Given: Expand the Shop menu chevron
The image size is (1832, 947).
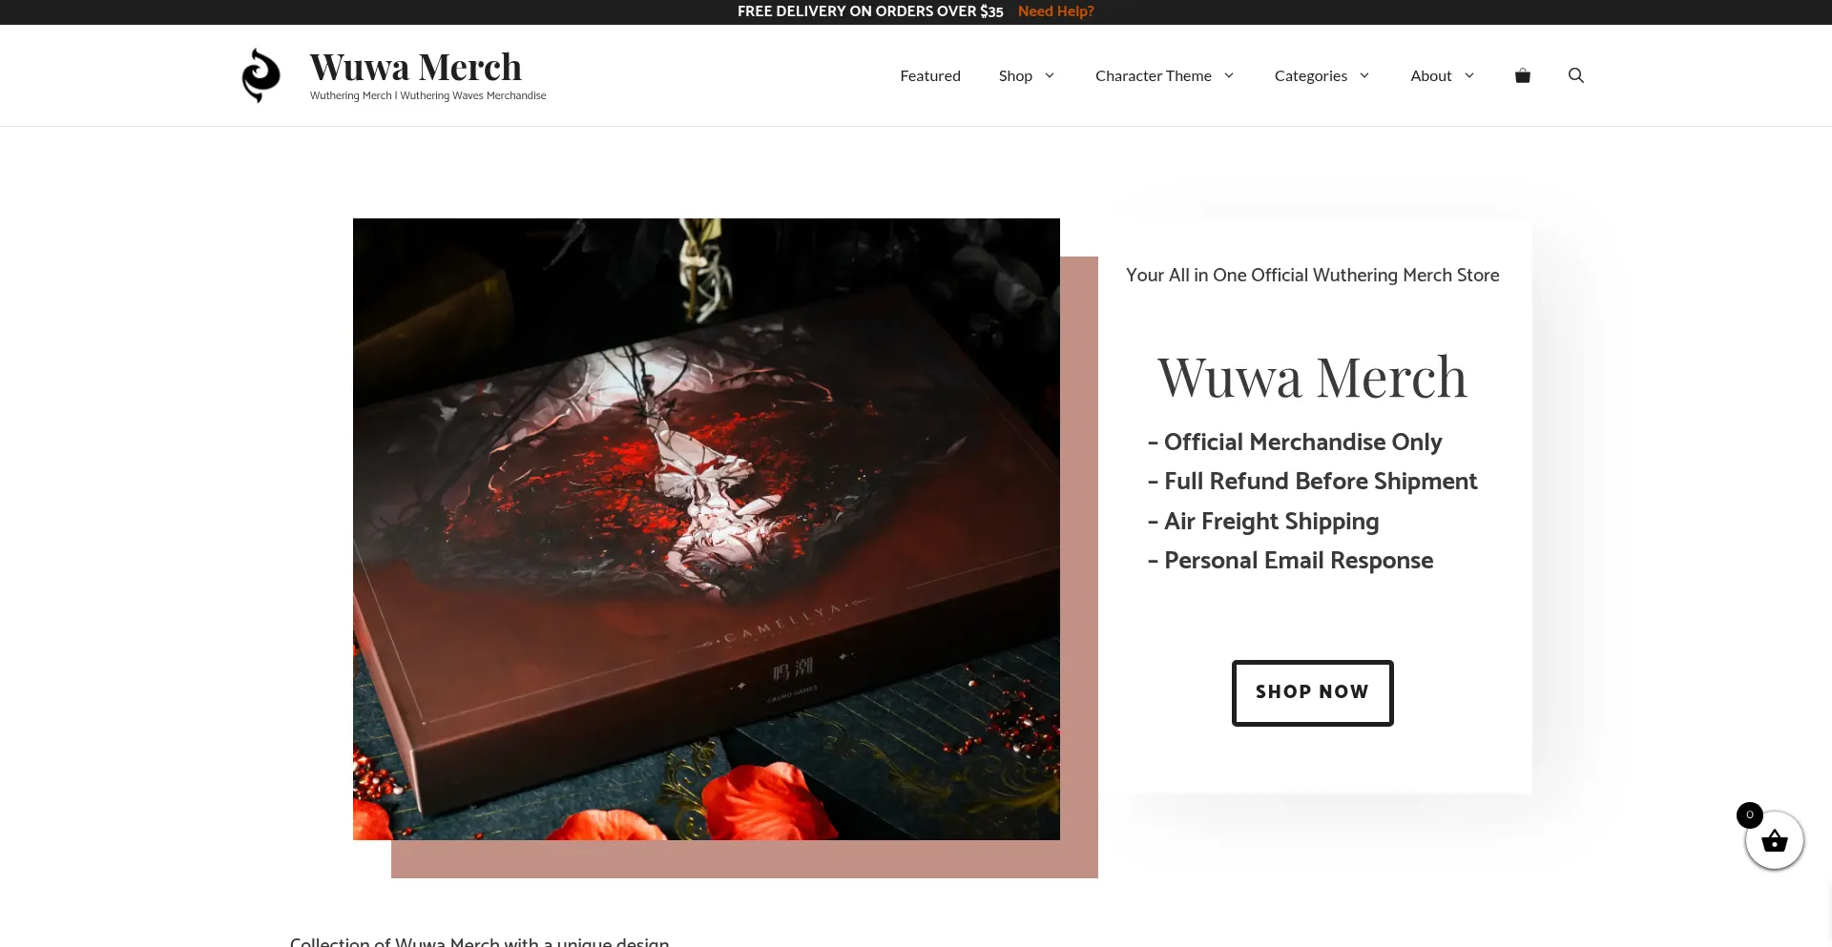Looking at the screenshot, I should (x=1050, y=75).
